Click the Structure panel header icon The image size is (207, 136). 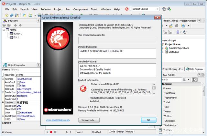5,21
